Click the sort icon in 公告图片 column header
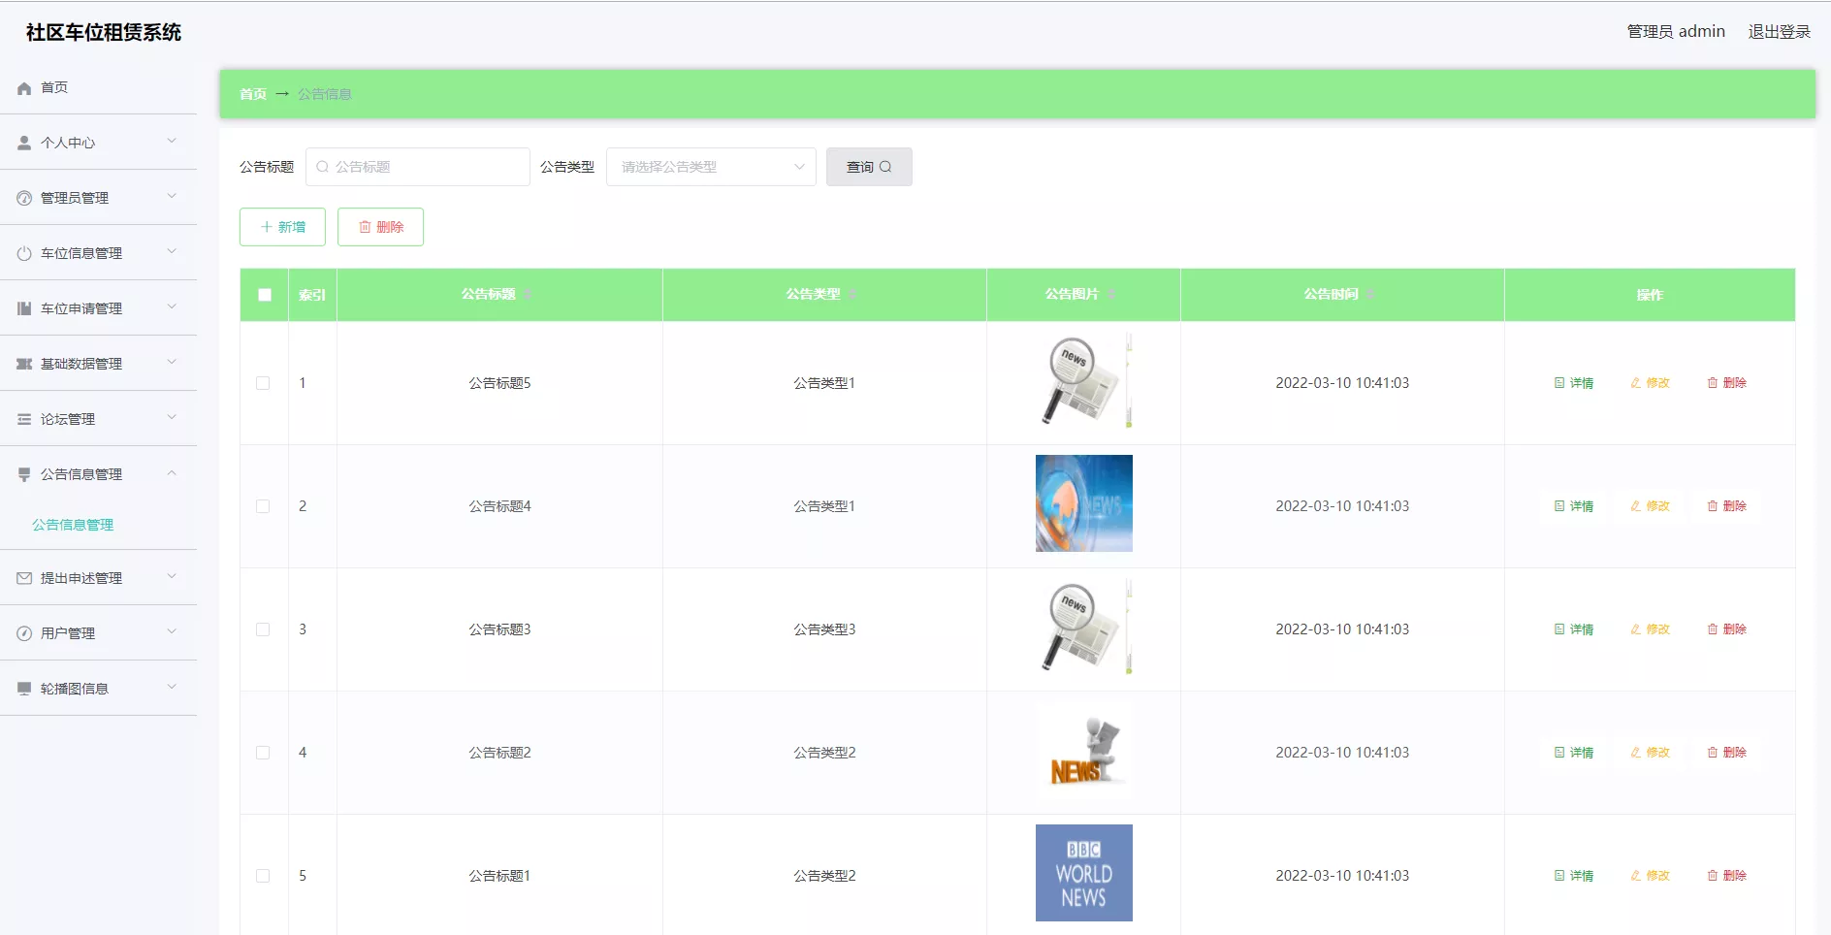 tap(1111, 294)
